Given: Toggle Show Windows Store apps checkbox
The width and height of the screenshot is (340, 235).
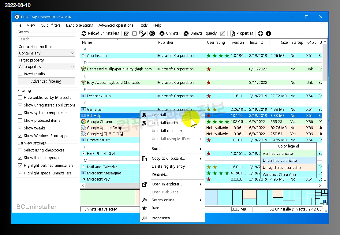Looking at the screenshot, I should tap(20, 136).
